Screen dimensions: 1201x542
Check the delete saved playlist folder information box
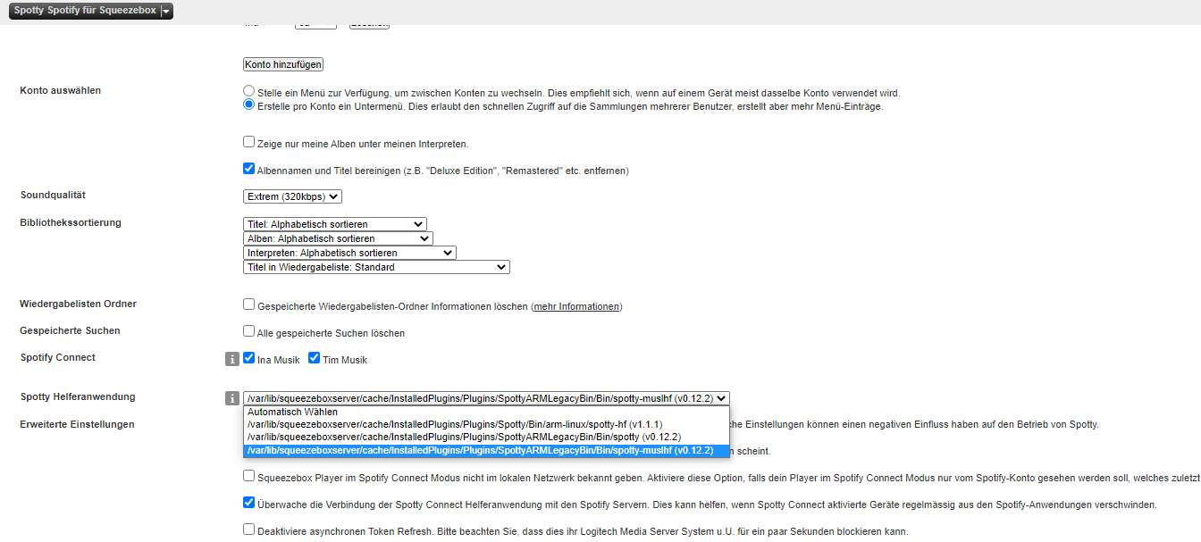click(248, 304)
